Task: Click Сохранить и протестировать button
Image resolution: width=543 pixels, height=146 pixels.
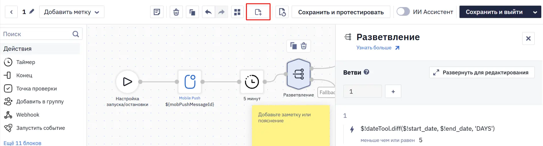Action: [x=341, y=12]
